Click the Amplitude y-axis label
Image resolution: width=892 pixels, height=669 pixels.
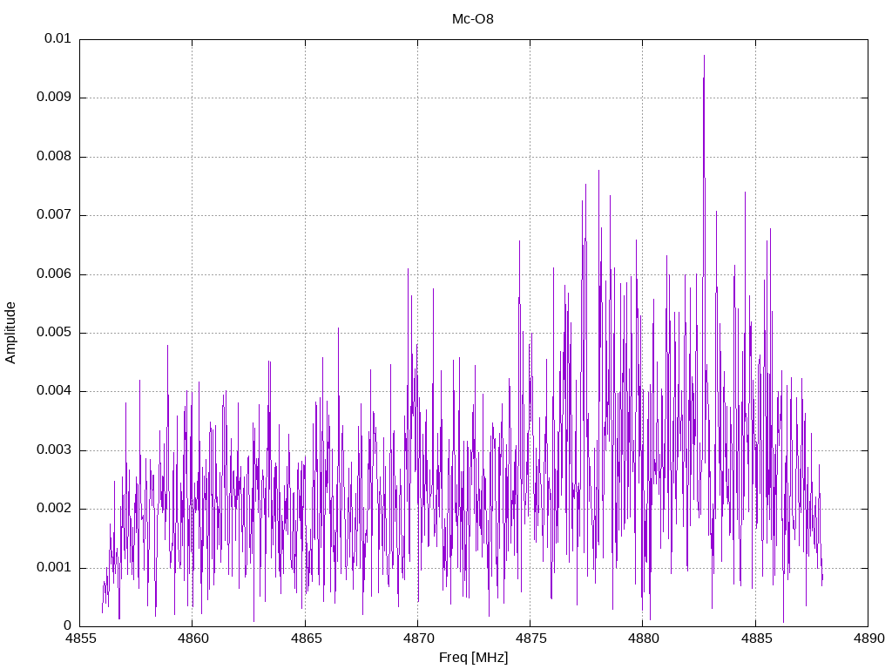click(10, 333)
